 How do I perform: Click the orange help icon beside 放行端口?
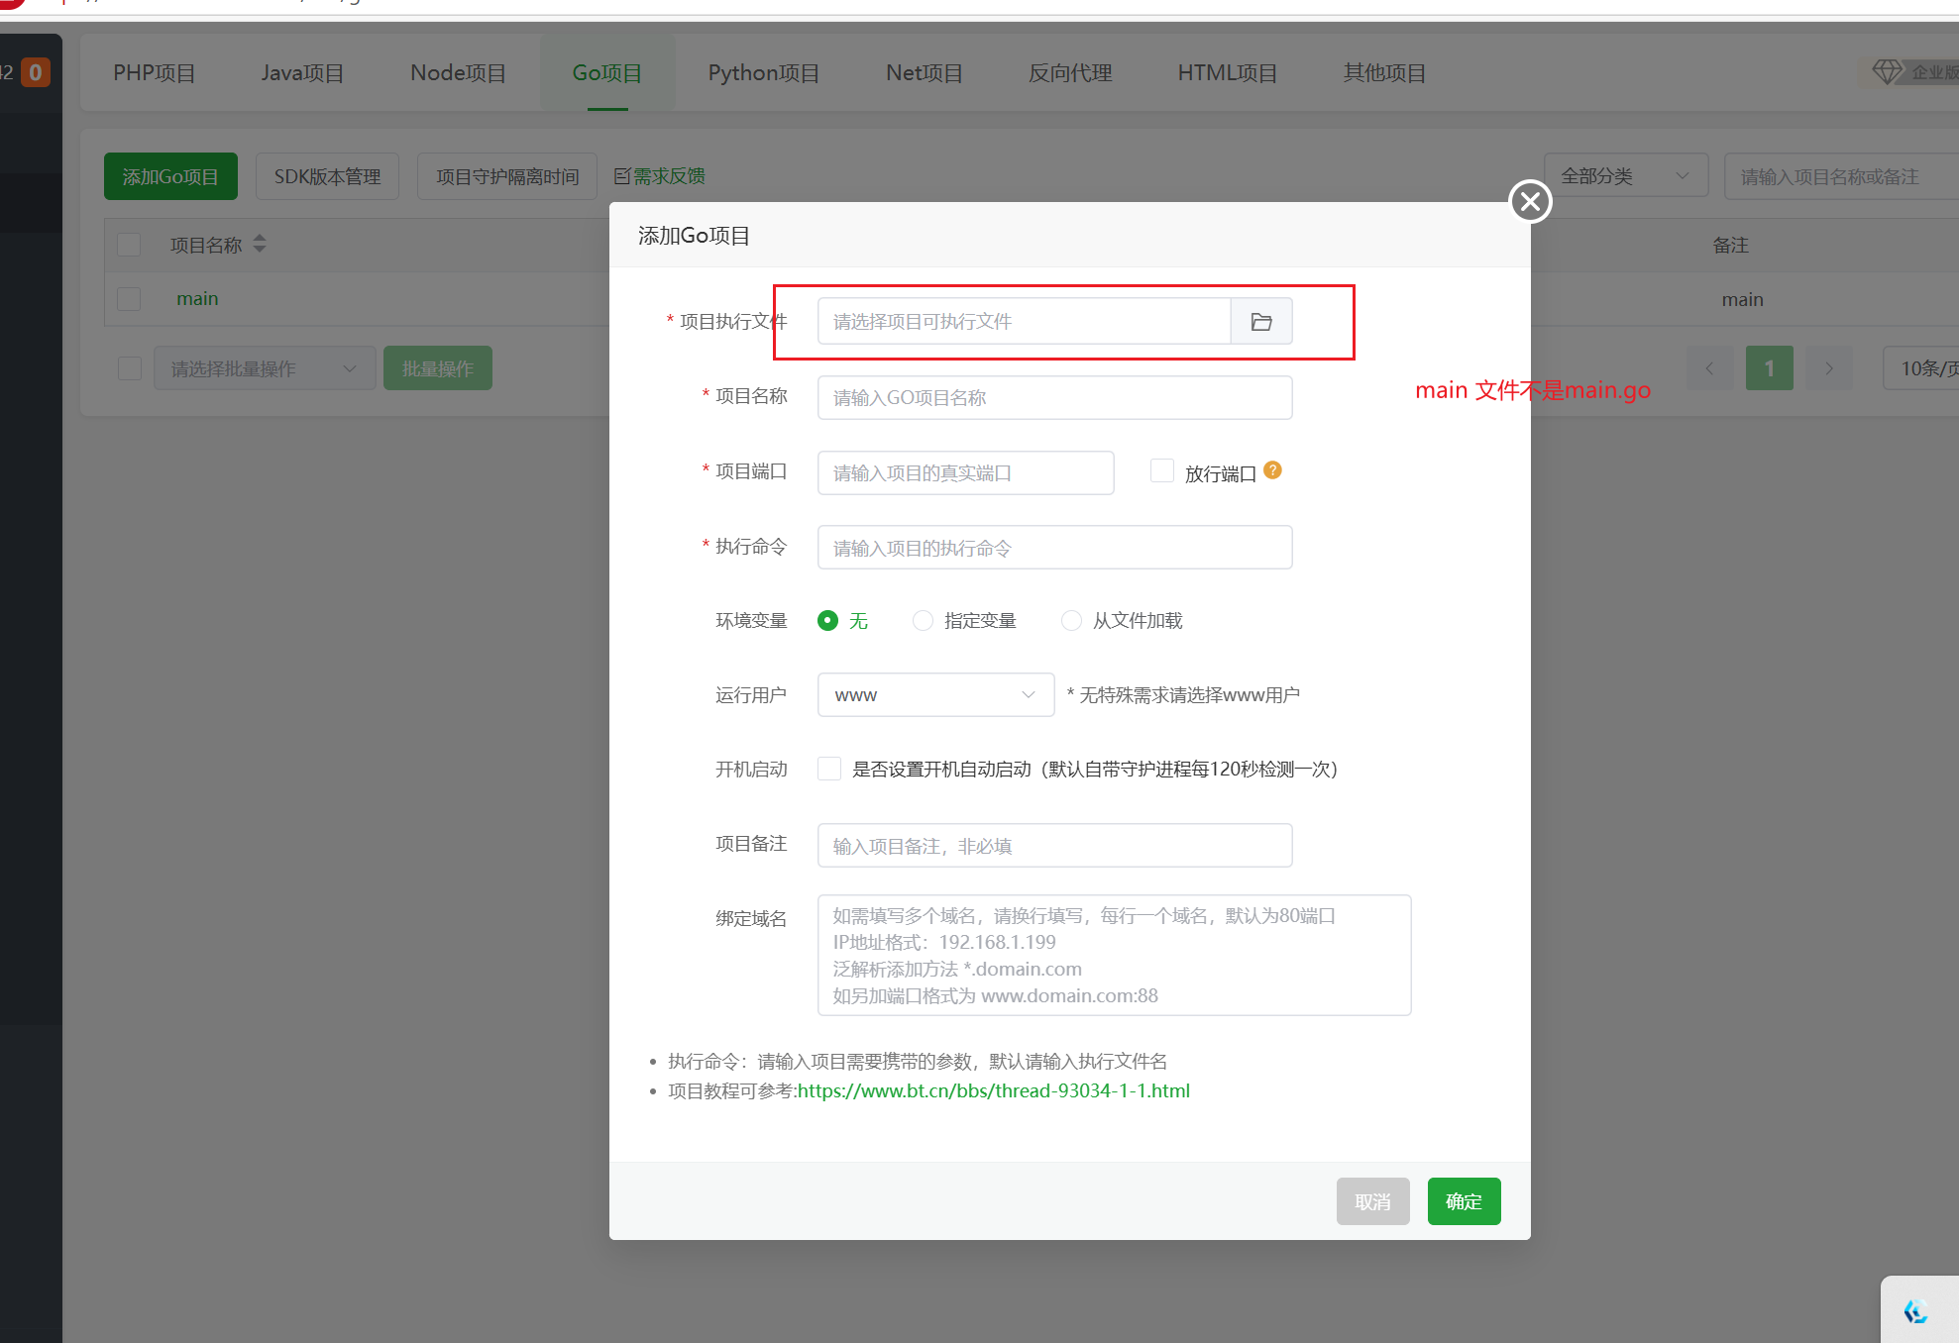pyautogui.click(x=1273, y=470)
